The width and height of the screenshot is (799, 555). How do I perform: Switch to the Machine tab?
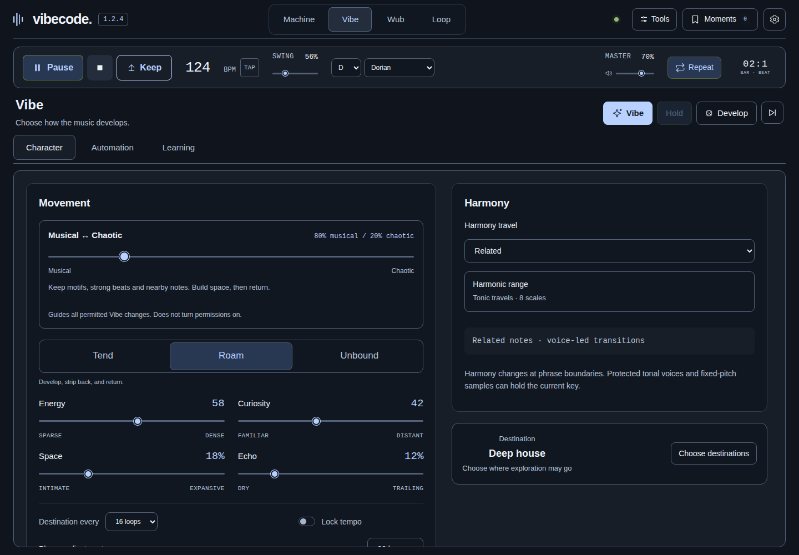click(x=299, y=19)
